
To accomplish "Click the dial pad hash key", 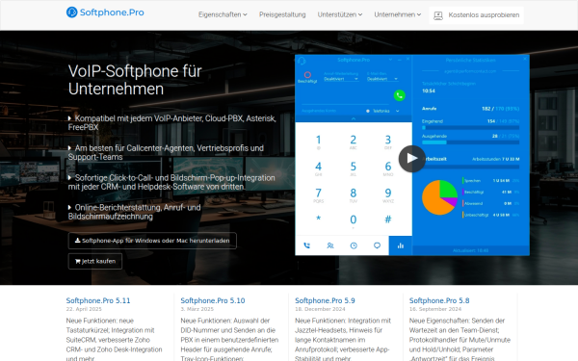I will (388, 219).
